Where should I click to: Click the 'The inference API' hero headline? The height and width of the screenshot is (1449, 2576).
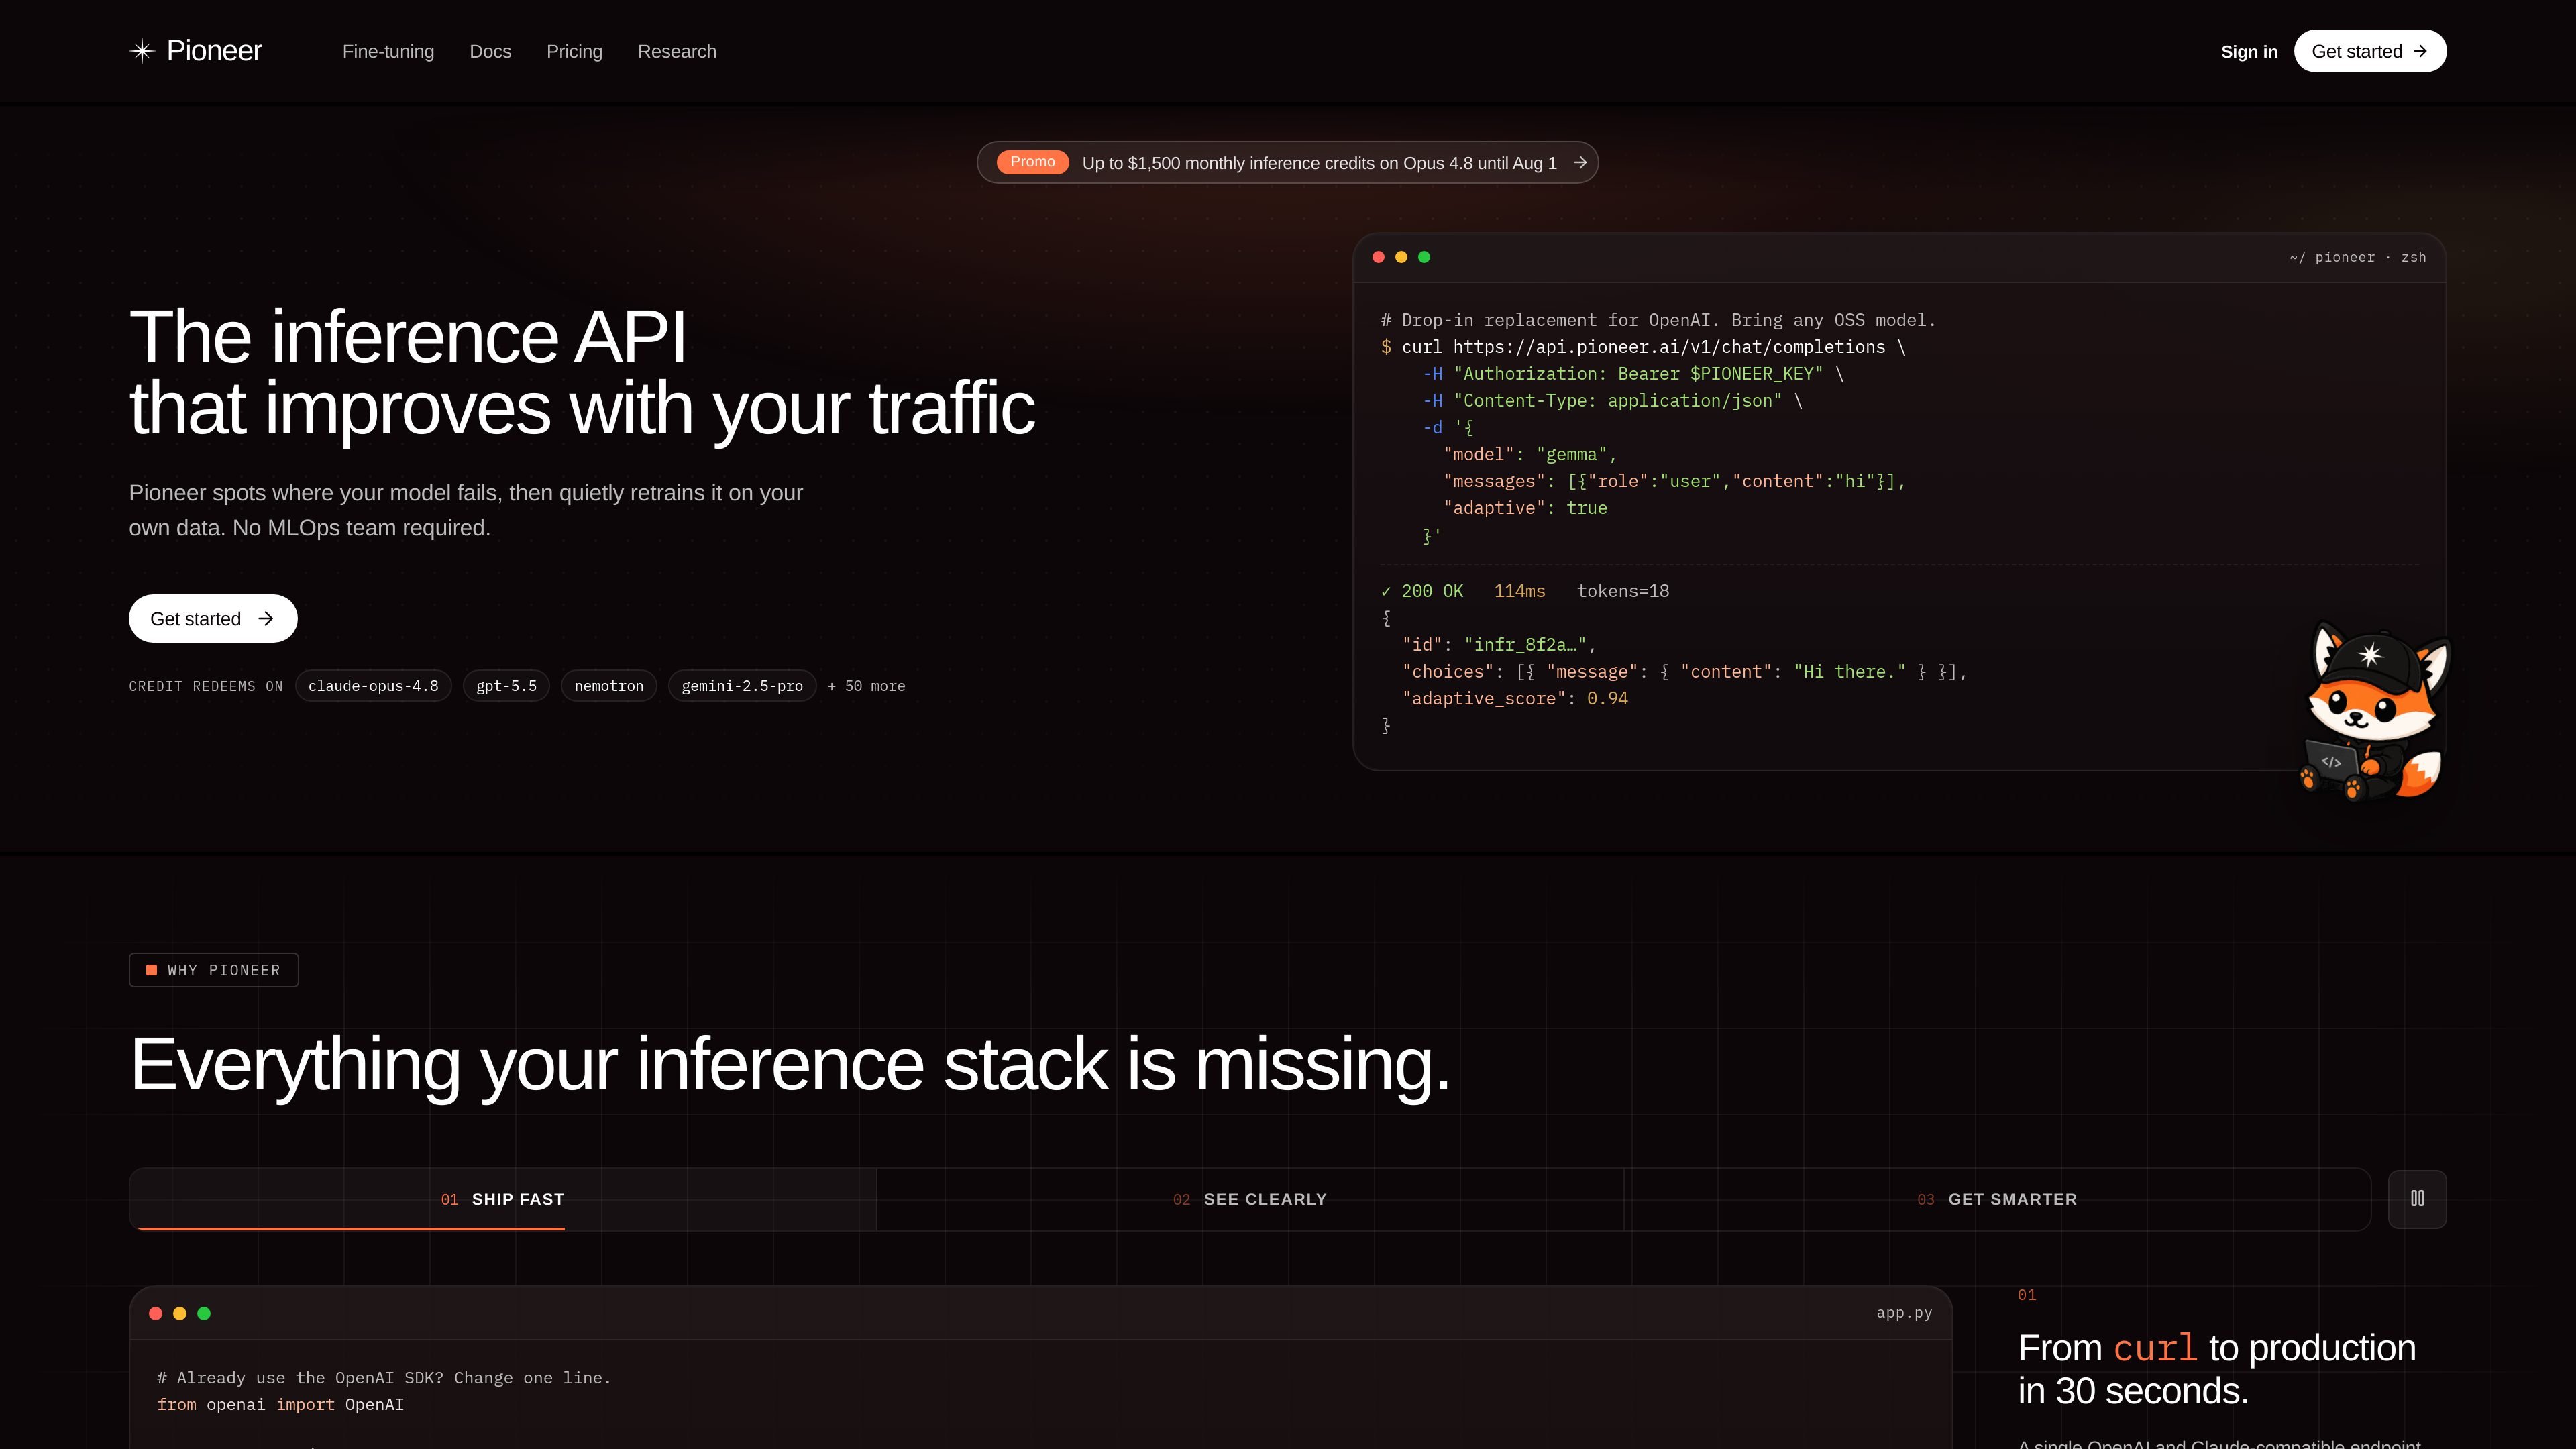point(408,337)
